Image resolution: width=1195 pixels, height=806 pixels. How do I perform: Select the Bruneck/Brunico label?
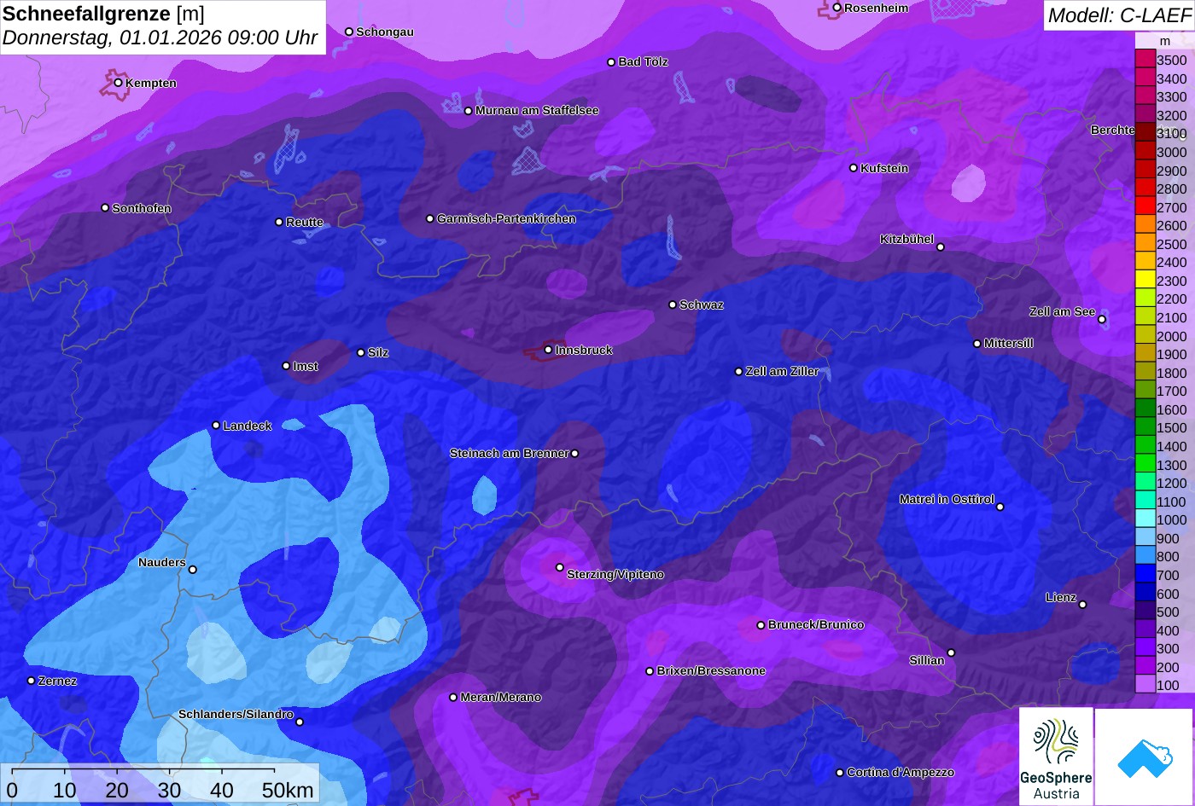[816, 625]
